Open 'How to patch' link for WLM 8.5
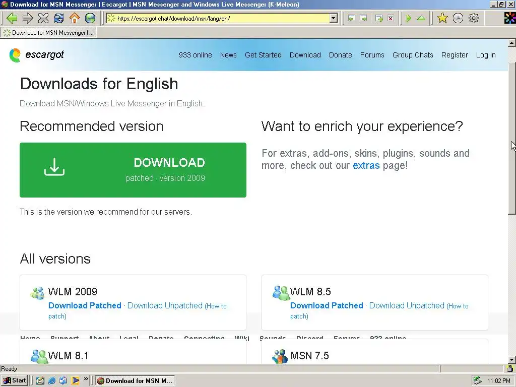516x387 pixels. (x=459, y=306)
